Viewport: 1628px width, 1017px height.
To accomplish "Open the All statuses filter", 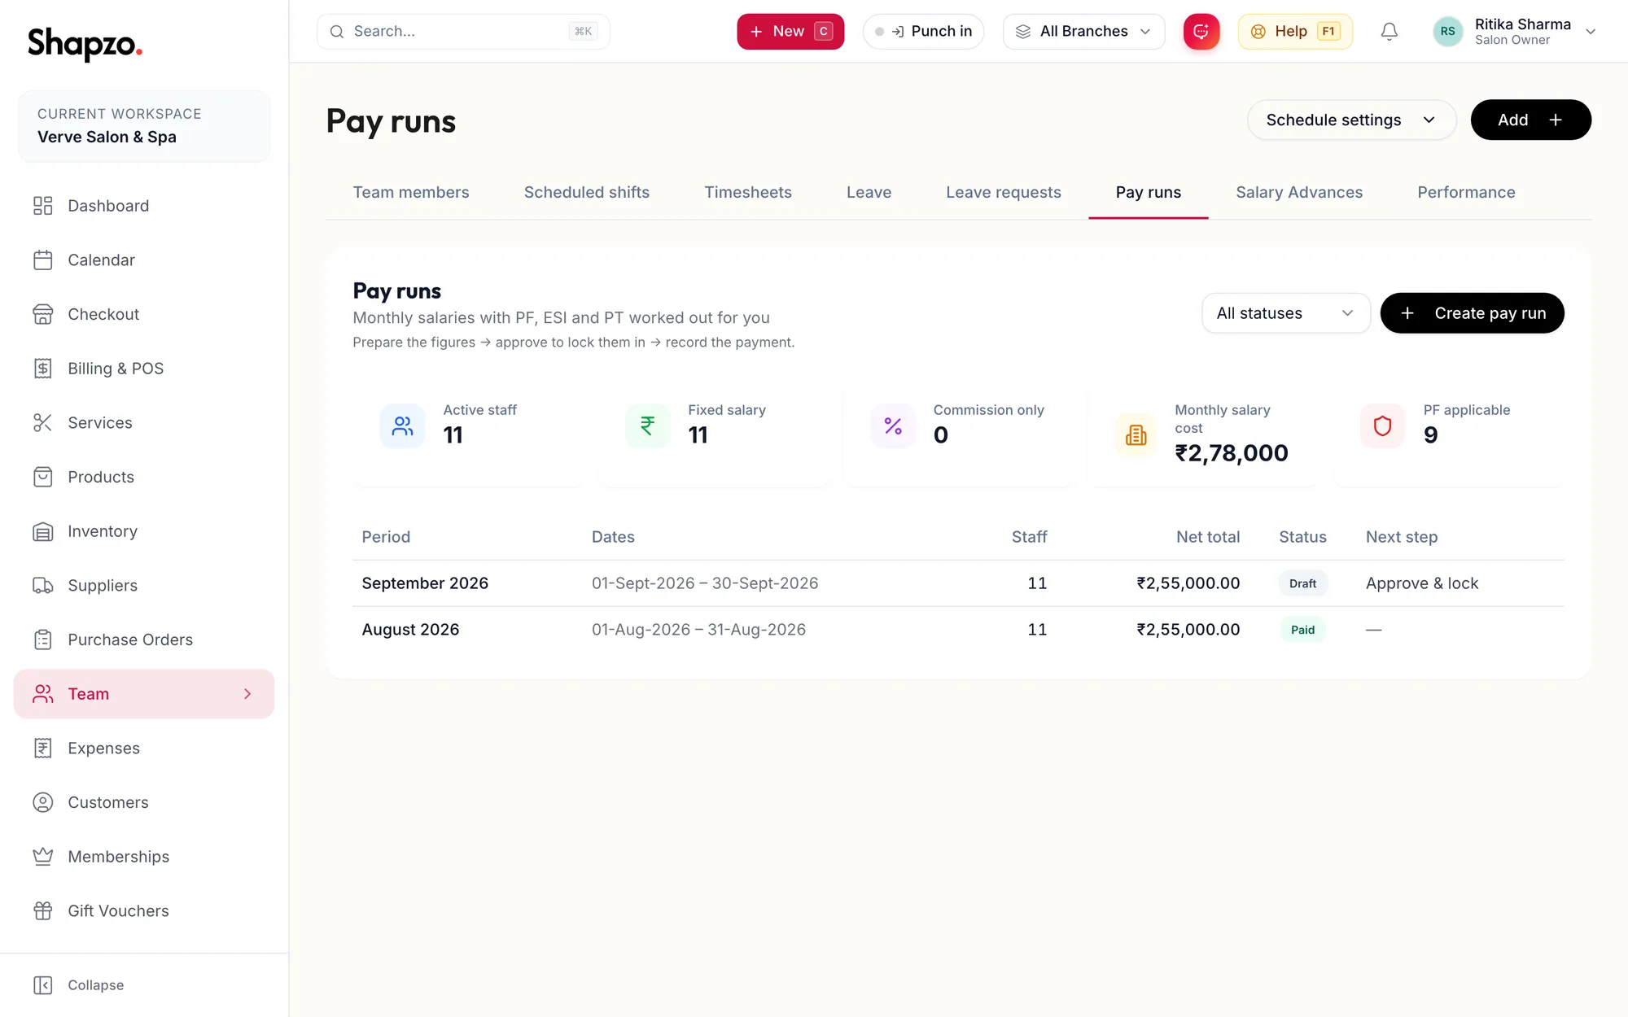I will point(1285,313).
